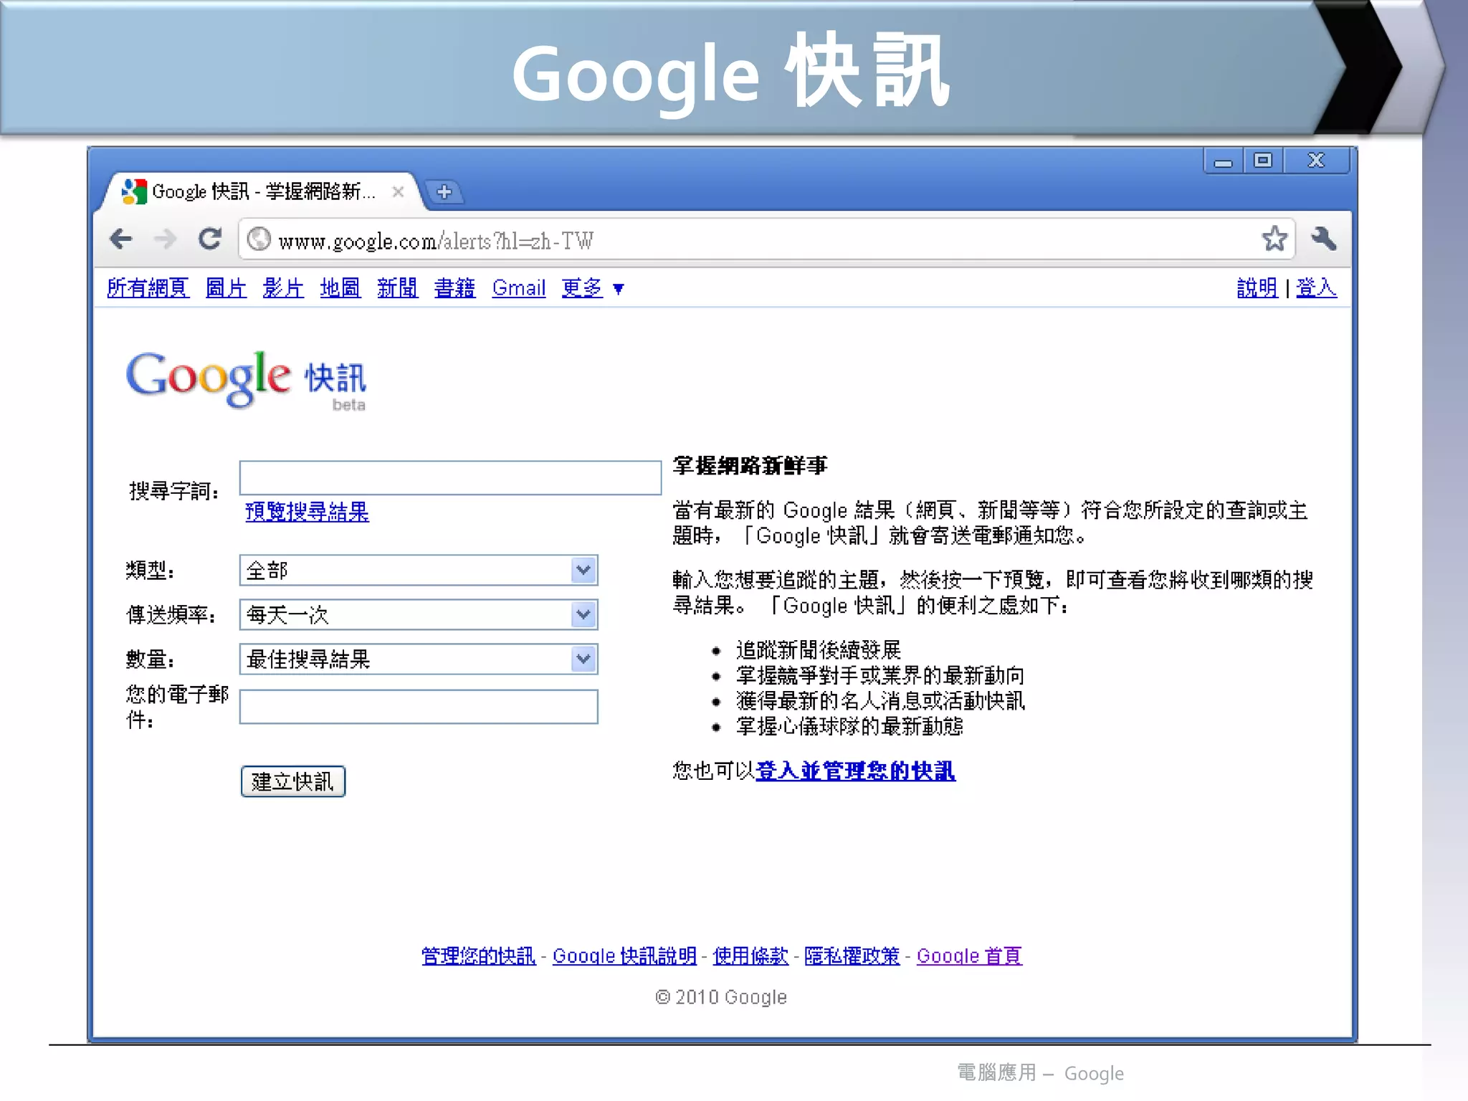Select the Google 快訊 browser tab
1468x1101 pixels.
click(x=262, y=191)
